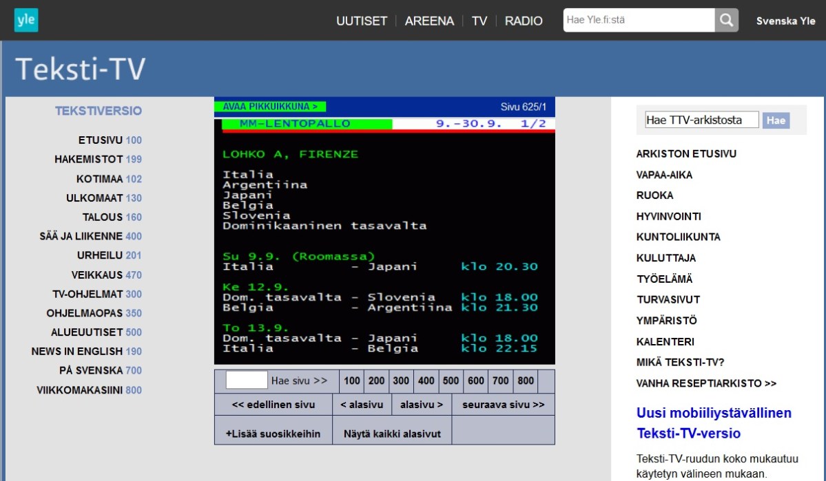This screenshot has width=826, height=481.
Task: Open Urheilu 201 in sidebar
Action: coord(109,255)
